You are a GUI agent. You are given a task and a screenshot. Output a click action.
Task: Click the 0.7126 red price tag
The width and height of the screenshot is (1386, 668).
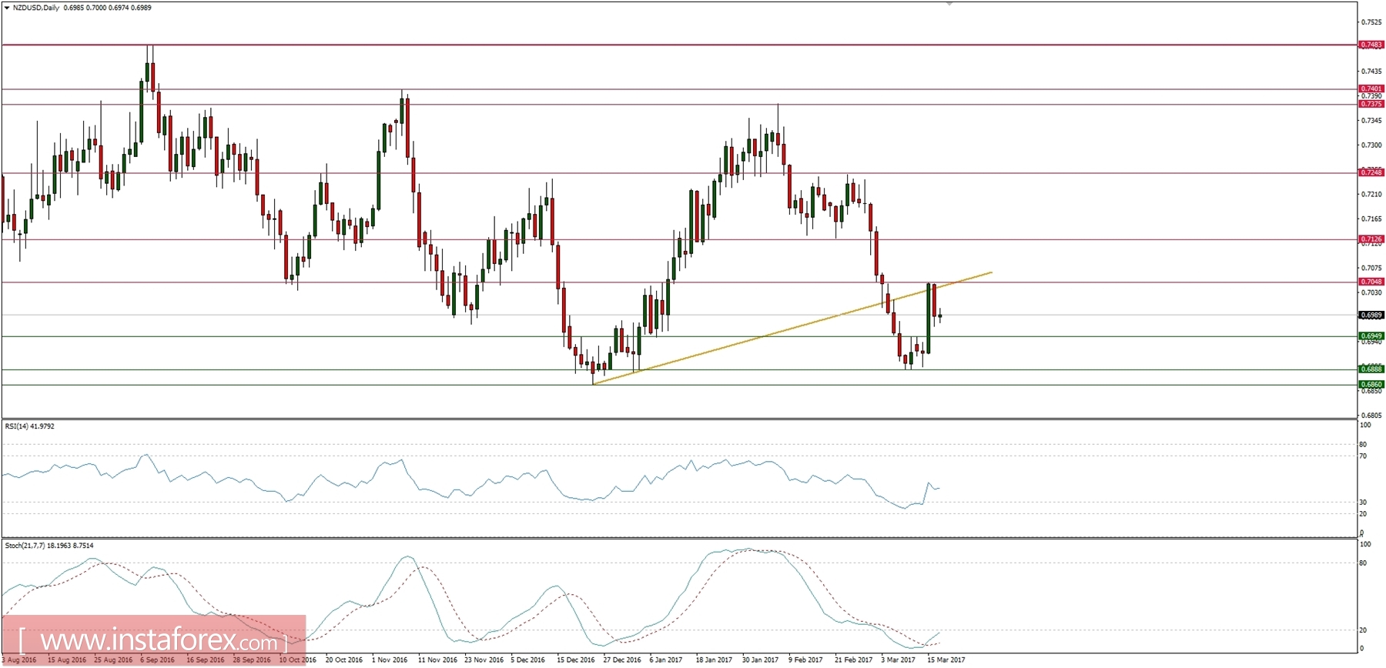[x=1371, y=239]
